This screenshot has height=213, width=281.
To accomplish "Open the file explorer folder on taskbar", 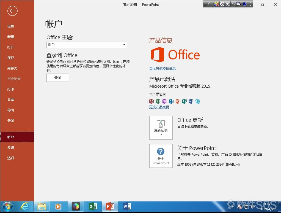I will [x=42, y=207].
